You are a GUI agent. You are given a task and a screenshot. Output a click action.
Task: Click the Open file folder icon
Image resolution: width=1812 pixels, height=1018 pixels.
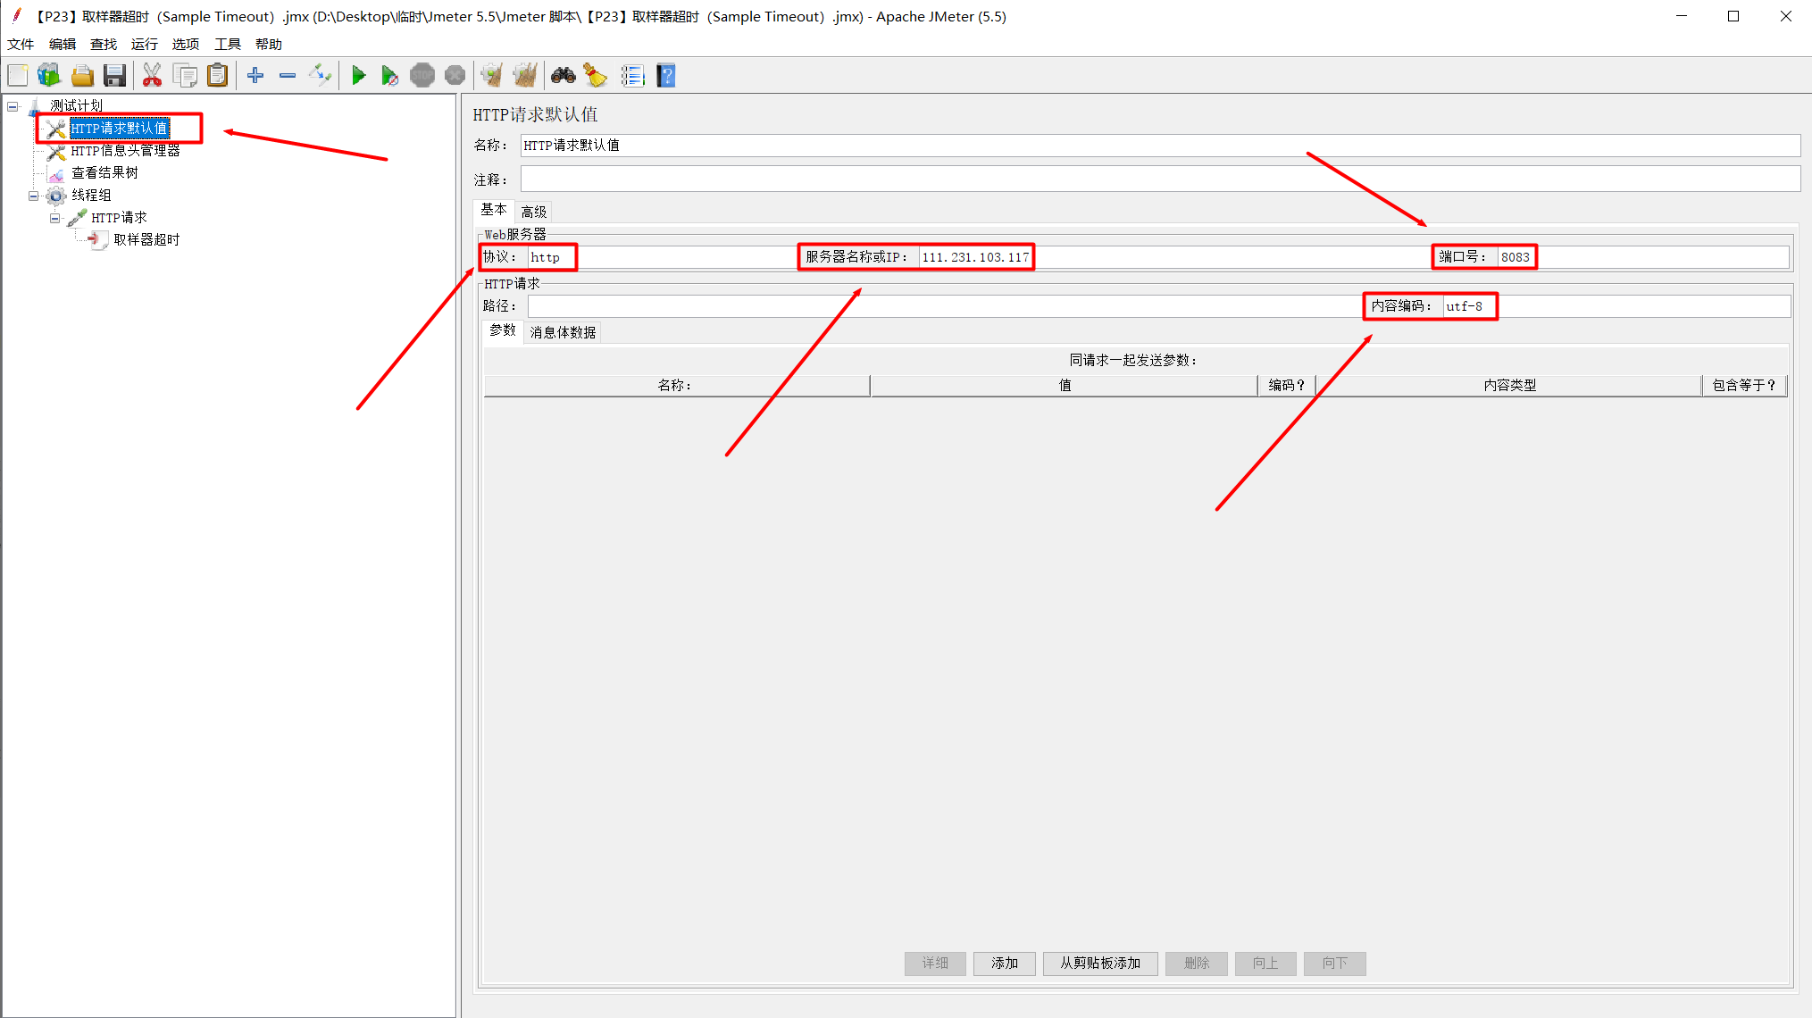82,76
